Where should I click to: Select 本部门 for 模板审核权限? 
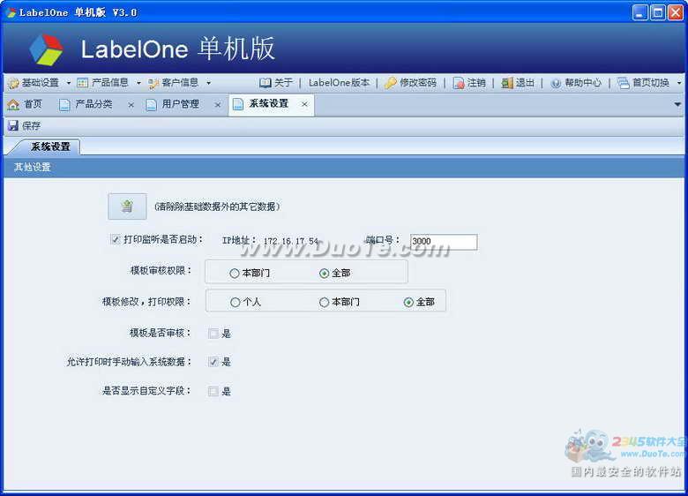235,273
